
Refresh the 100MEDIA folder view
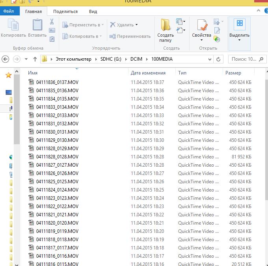218,59
